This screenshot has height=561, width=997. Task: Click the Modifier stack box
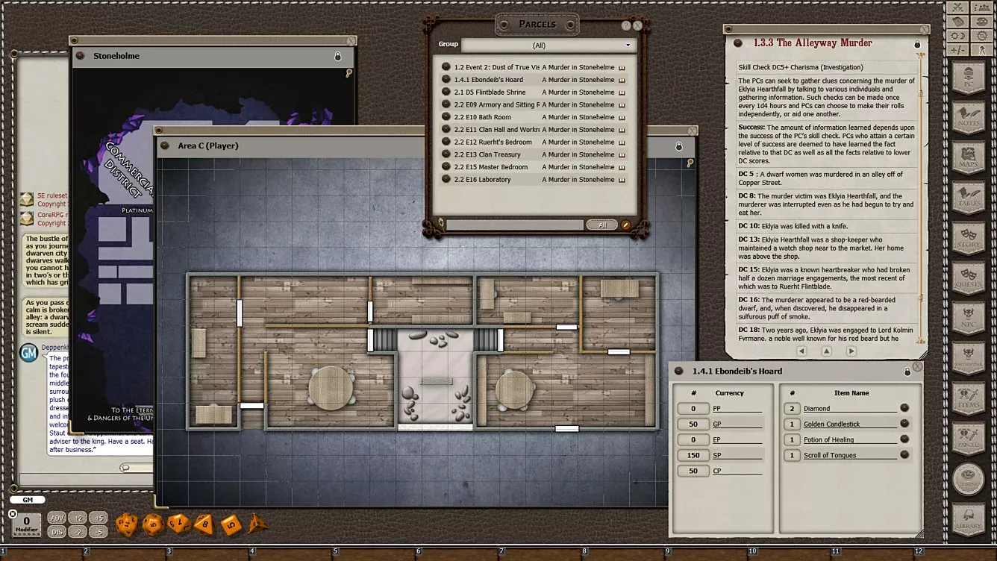tap(27, 524)
